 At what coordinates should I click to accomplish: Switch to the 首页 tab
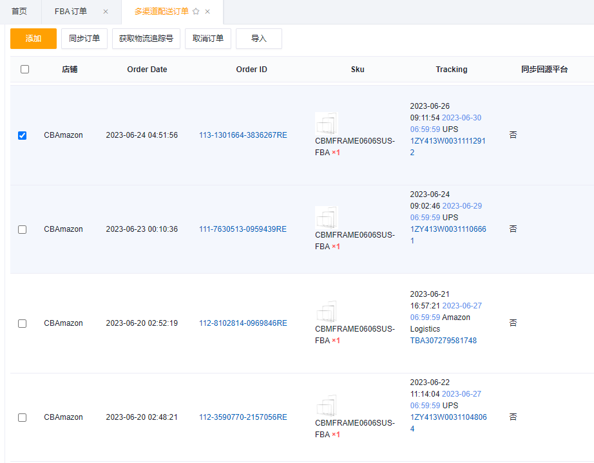coord(19,12)
